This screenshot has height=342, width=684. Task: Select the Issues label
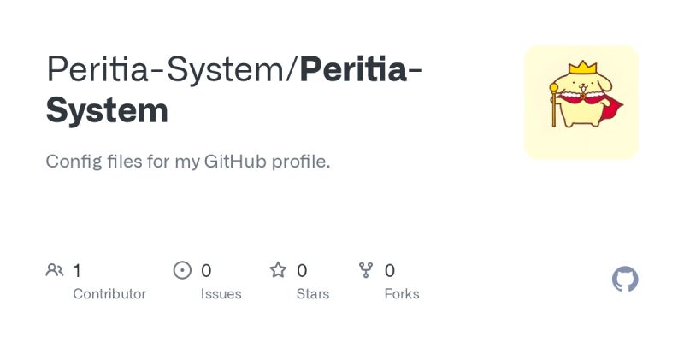tap(221, 294)
